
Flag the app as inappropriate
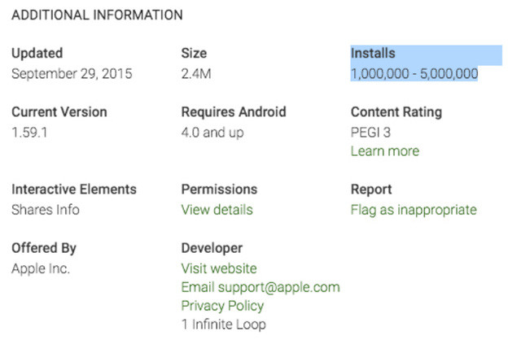[x=414, y=210]
